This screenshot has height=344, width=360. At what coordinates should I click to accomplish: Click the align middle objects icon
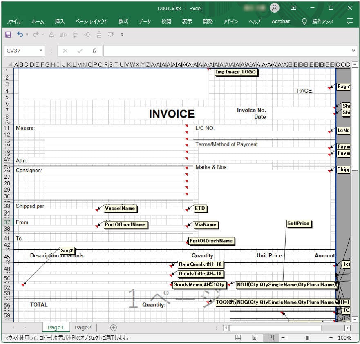(87, 35)
